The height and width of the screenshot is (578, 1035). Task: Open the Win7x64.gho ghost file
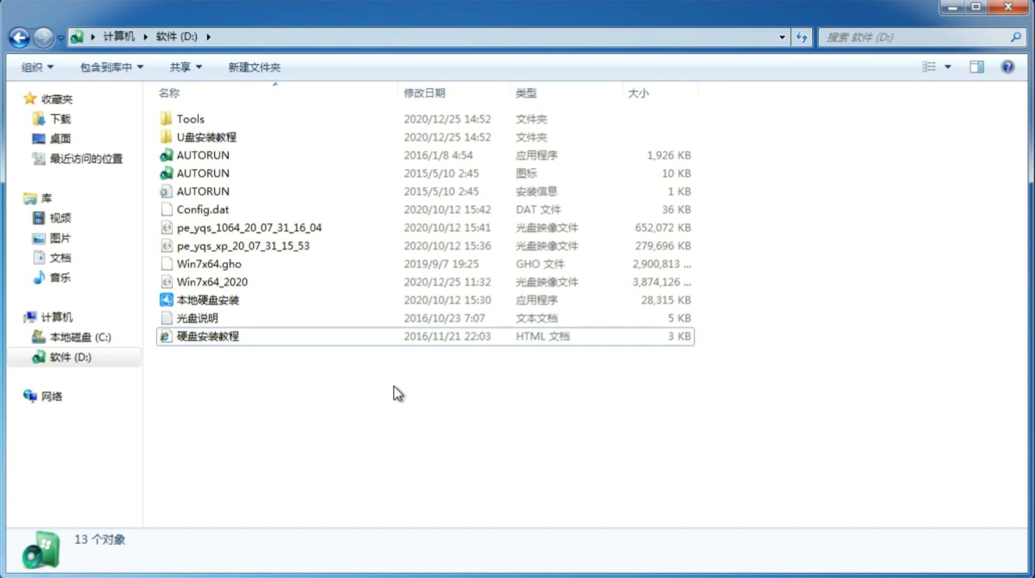coord(209,263)
